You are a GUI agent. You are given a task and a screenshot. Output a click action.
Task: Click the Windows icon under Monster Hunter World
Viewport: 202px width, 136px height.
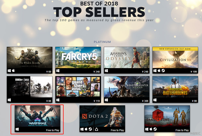click(106, 100)
